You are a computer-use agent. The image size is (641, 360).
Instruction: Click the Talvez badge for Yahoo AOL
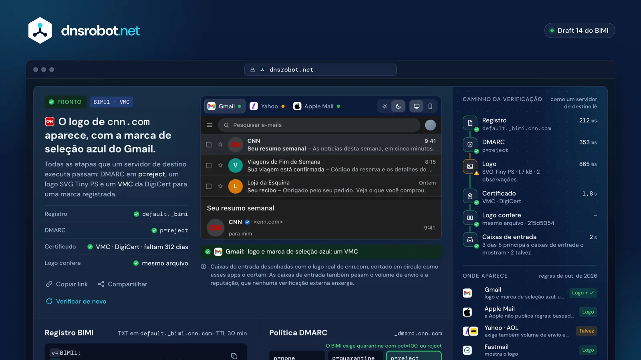coord(587,331)
